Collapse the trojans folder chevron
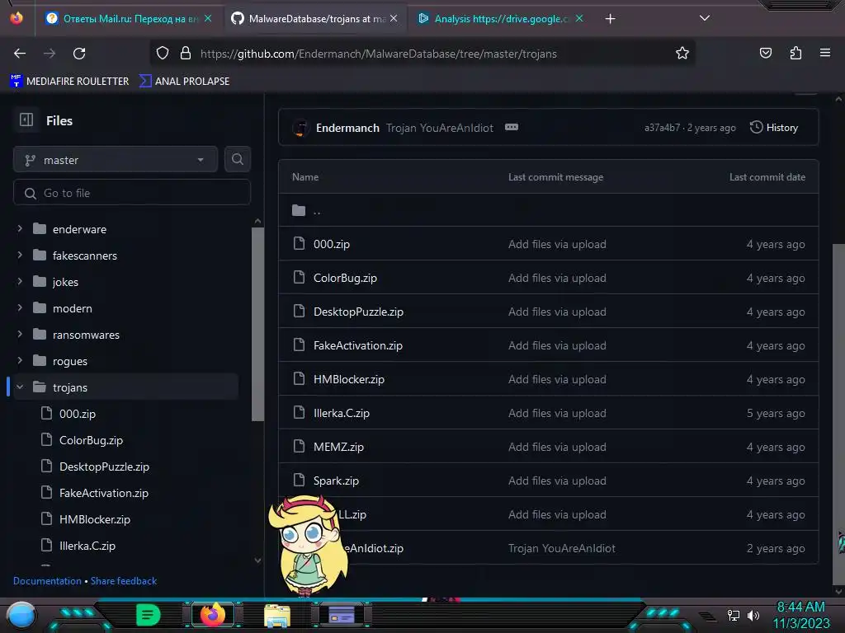This screenshot has height=633, width=845. coord(20,387)
